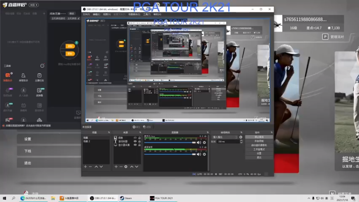Remove the selected source with the minus icon
Image resolution: width=359 pixels, height=202 pixels.
coord(121,167)
